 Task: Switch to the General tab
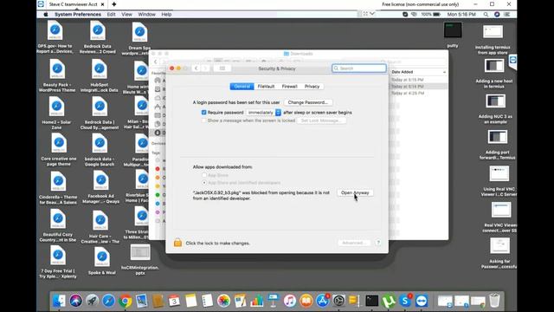(x=242, y=87)
